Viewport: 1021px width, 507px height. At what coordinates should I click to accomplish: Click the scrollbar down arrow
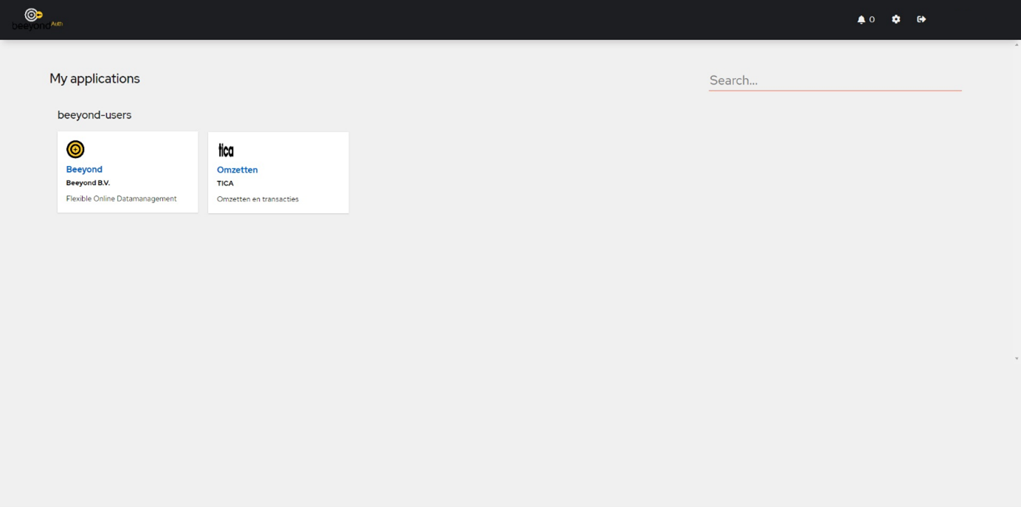1017,359
